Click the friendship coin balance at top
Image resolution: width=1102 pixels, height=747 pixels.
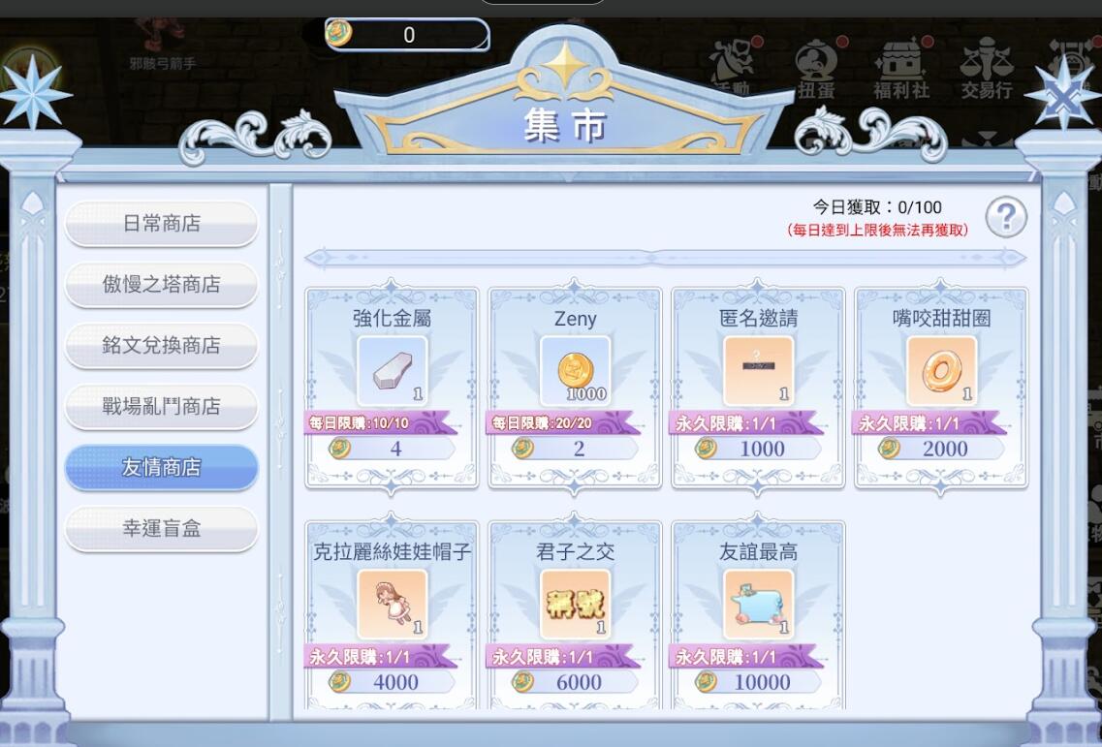click(407, 35)
